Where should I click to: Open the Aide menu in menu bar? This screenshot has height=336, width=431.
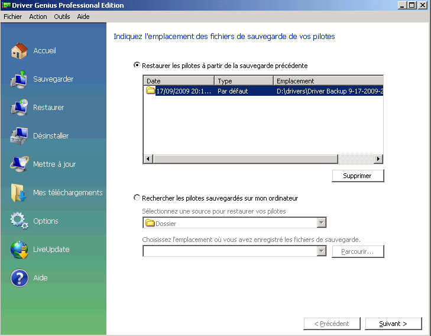[x=83, y=17]
